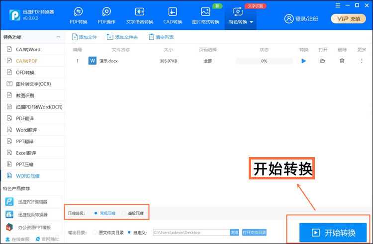The width and height of the screenshot is (373, 244).
Task: Select the 高级压缩 radio button
Action: click(124, 213)
